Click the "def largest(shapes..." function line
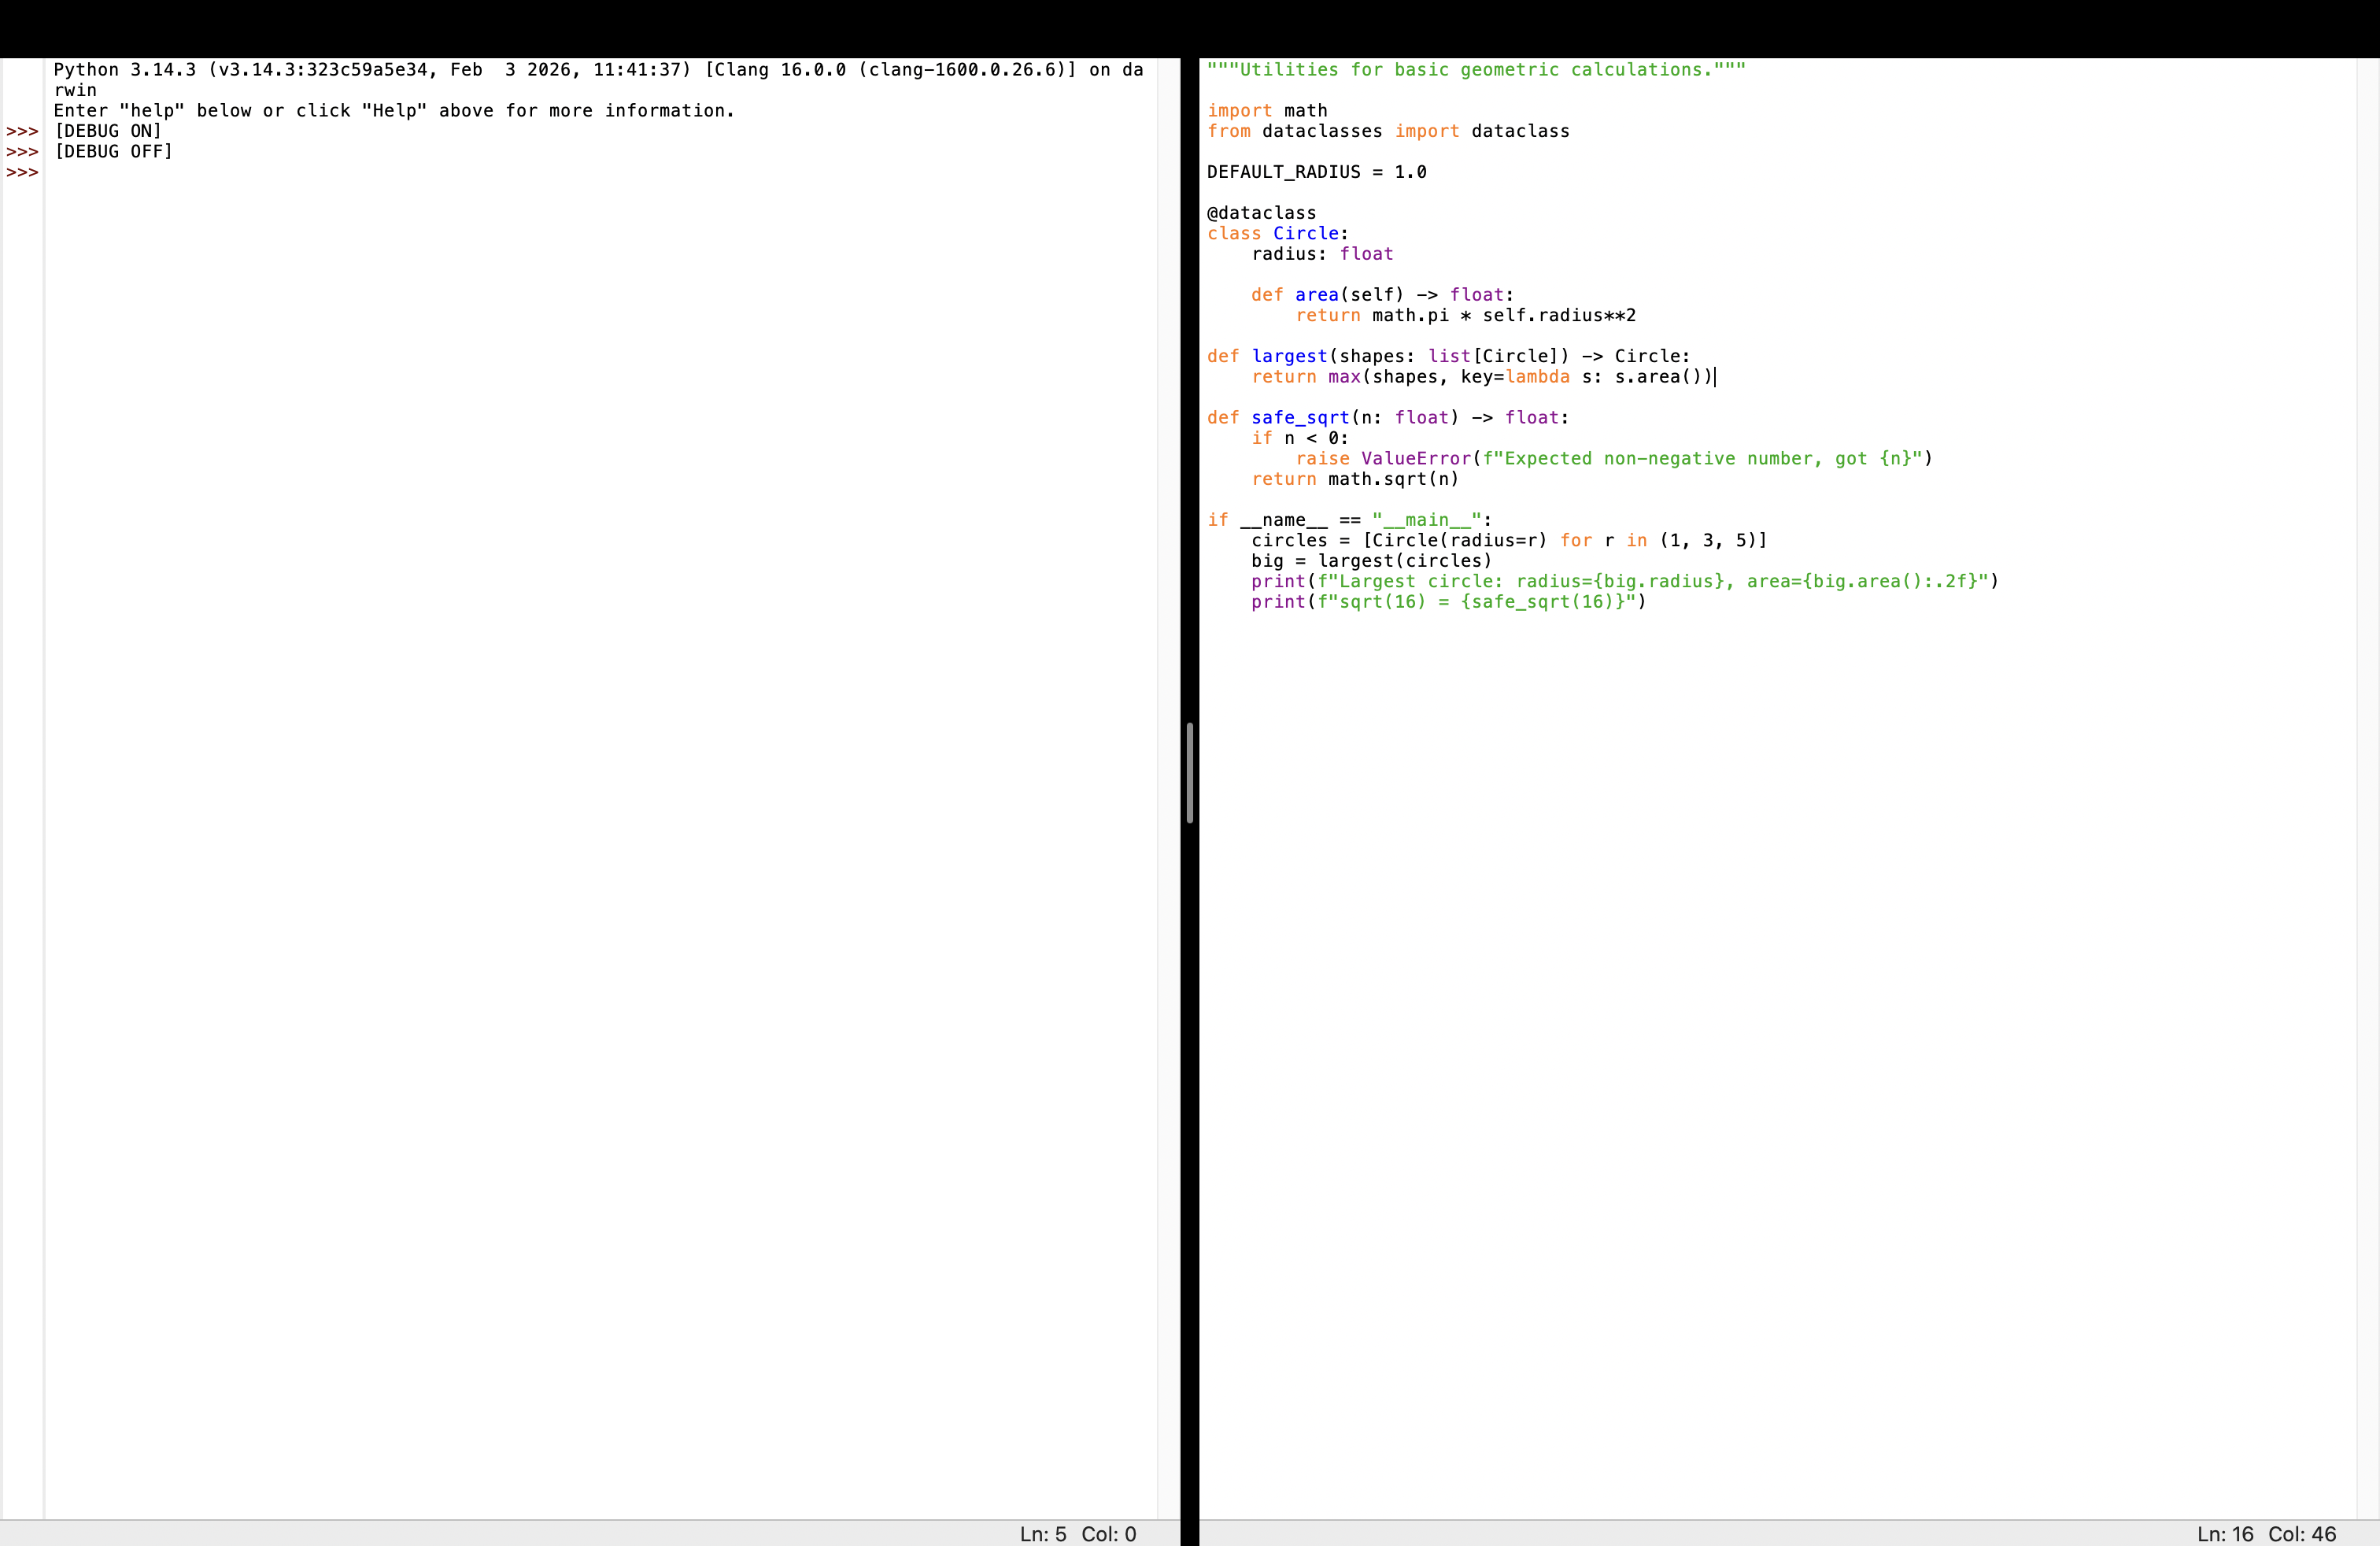 1448,356
